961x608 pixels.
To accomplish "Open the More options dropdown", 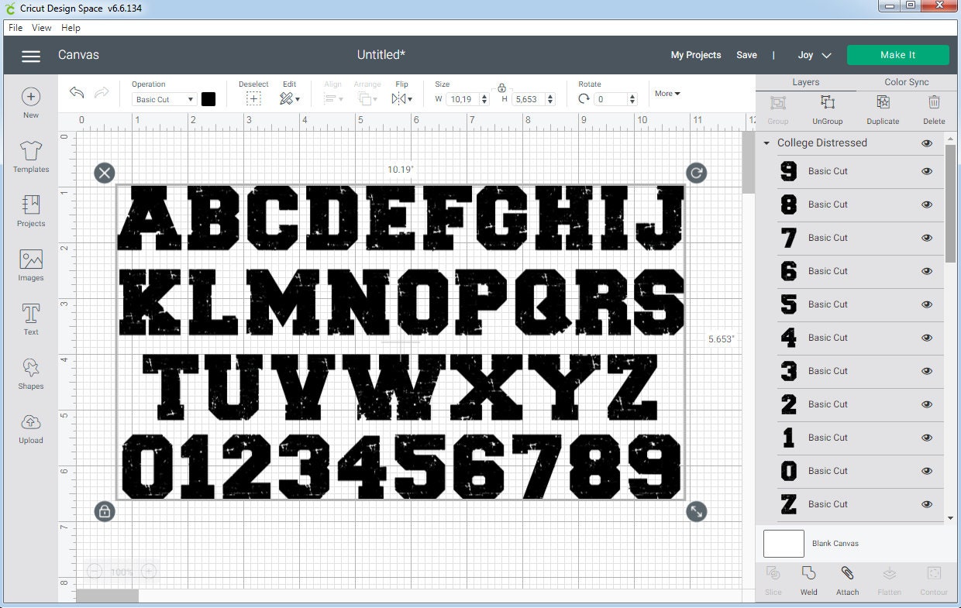I will tap(667, 93).
